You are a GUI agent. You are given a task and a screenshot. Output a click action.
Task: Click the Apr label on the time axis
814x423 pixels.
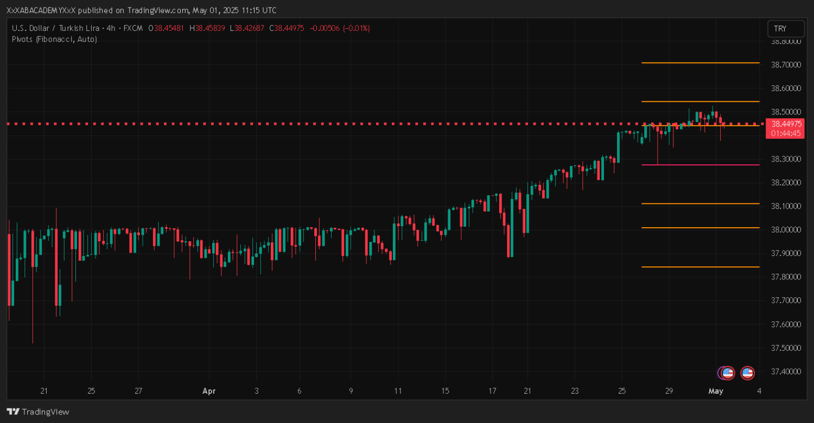pyautogui.click(x=209, y=390)
